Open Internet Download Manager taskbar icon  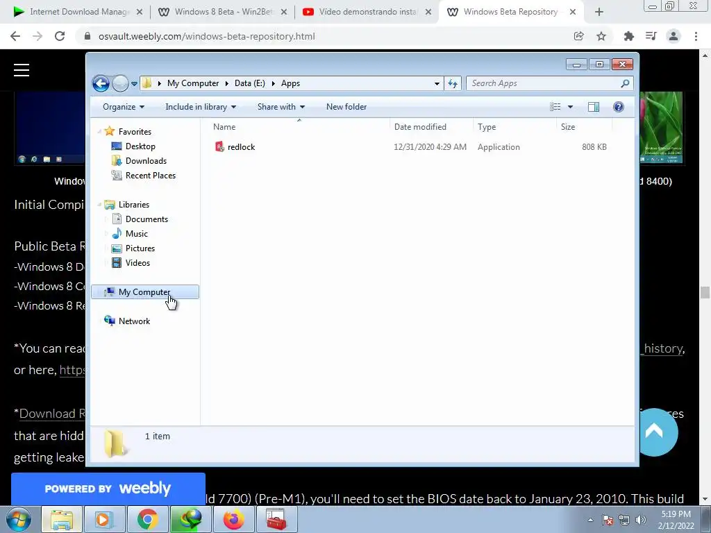point(190,519)
